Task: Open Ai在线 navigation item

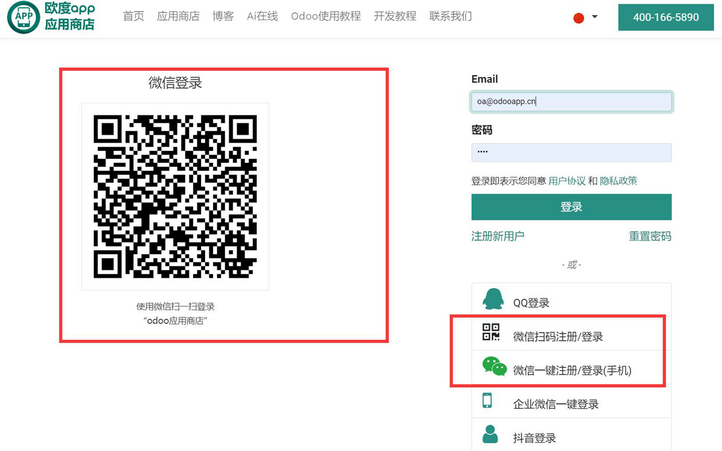Action: (262, 16)
